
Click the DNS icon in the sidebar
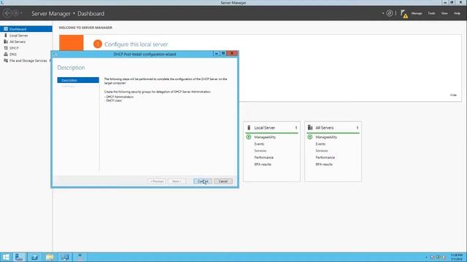click(x=6, y=54)
